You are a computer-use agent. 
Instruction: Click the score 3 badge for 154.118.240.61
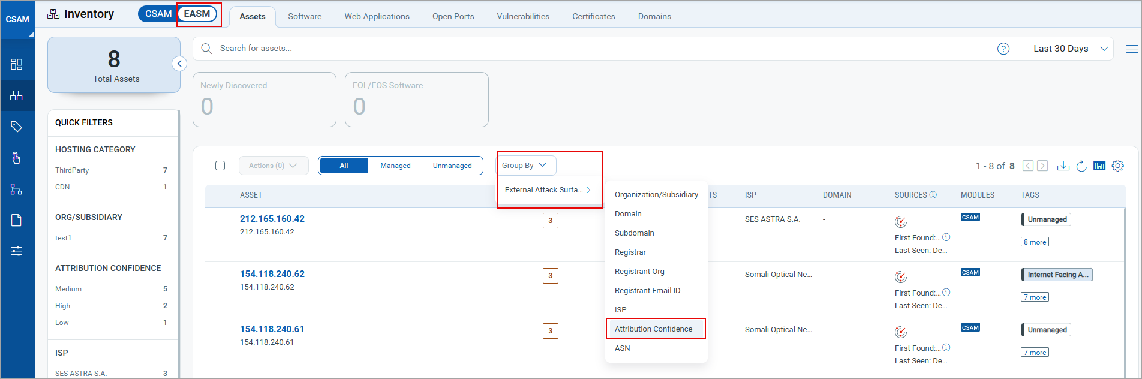(x=551, y=331)
